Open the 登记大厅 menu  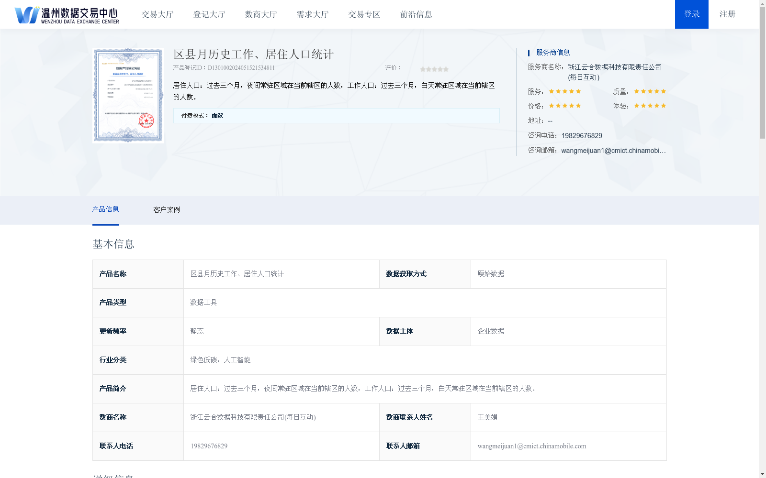pyautogui.click(x=209, y=14)
